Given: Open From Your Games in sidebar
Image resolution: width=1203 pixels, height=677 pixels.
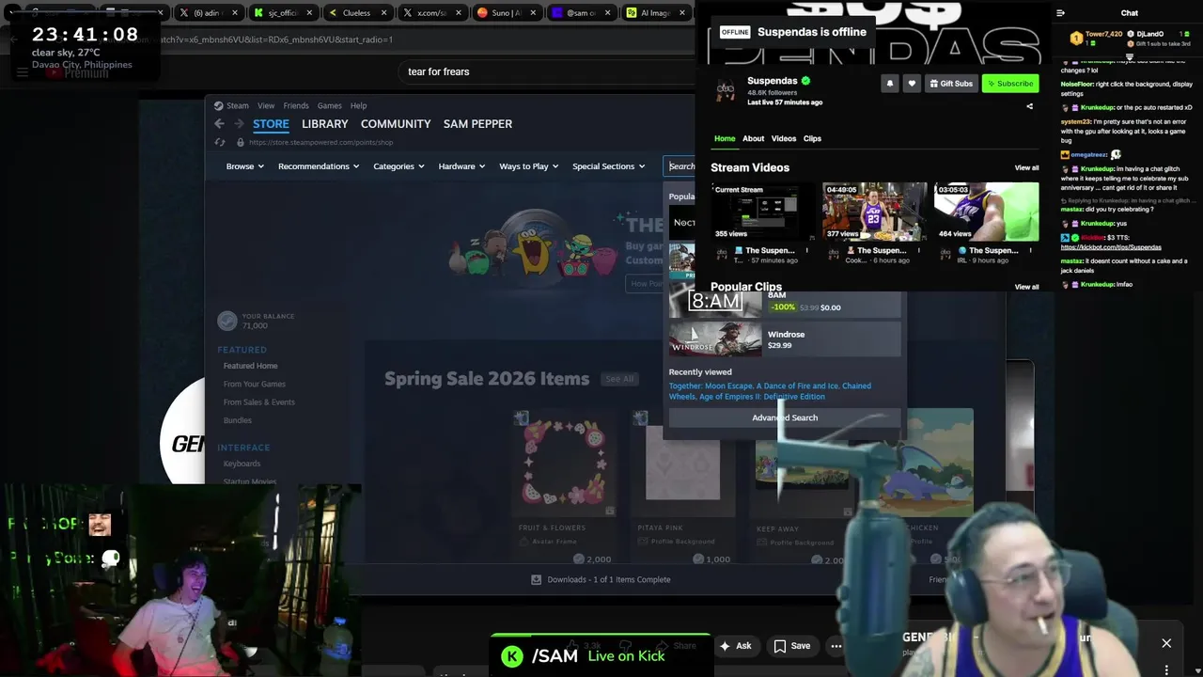Looking at the screenshot, I should tap(254, 384).
